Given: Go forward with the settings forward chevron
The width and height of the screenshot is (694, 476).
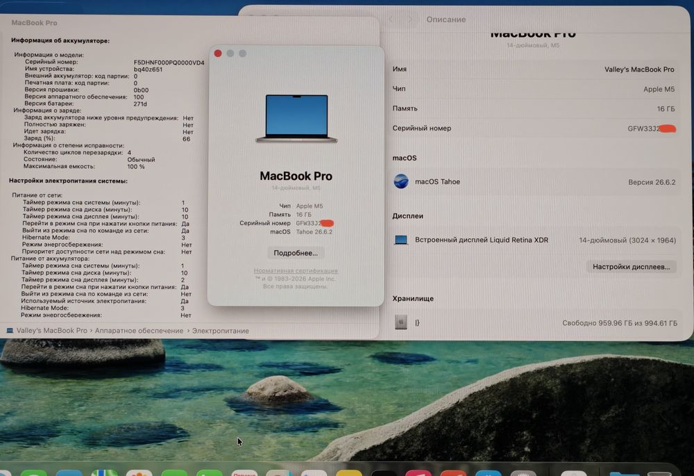Looking at the screenshot, I should [410, 19].
